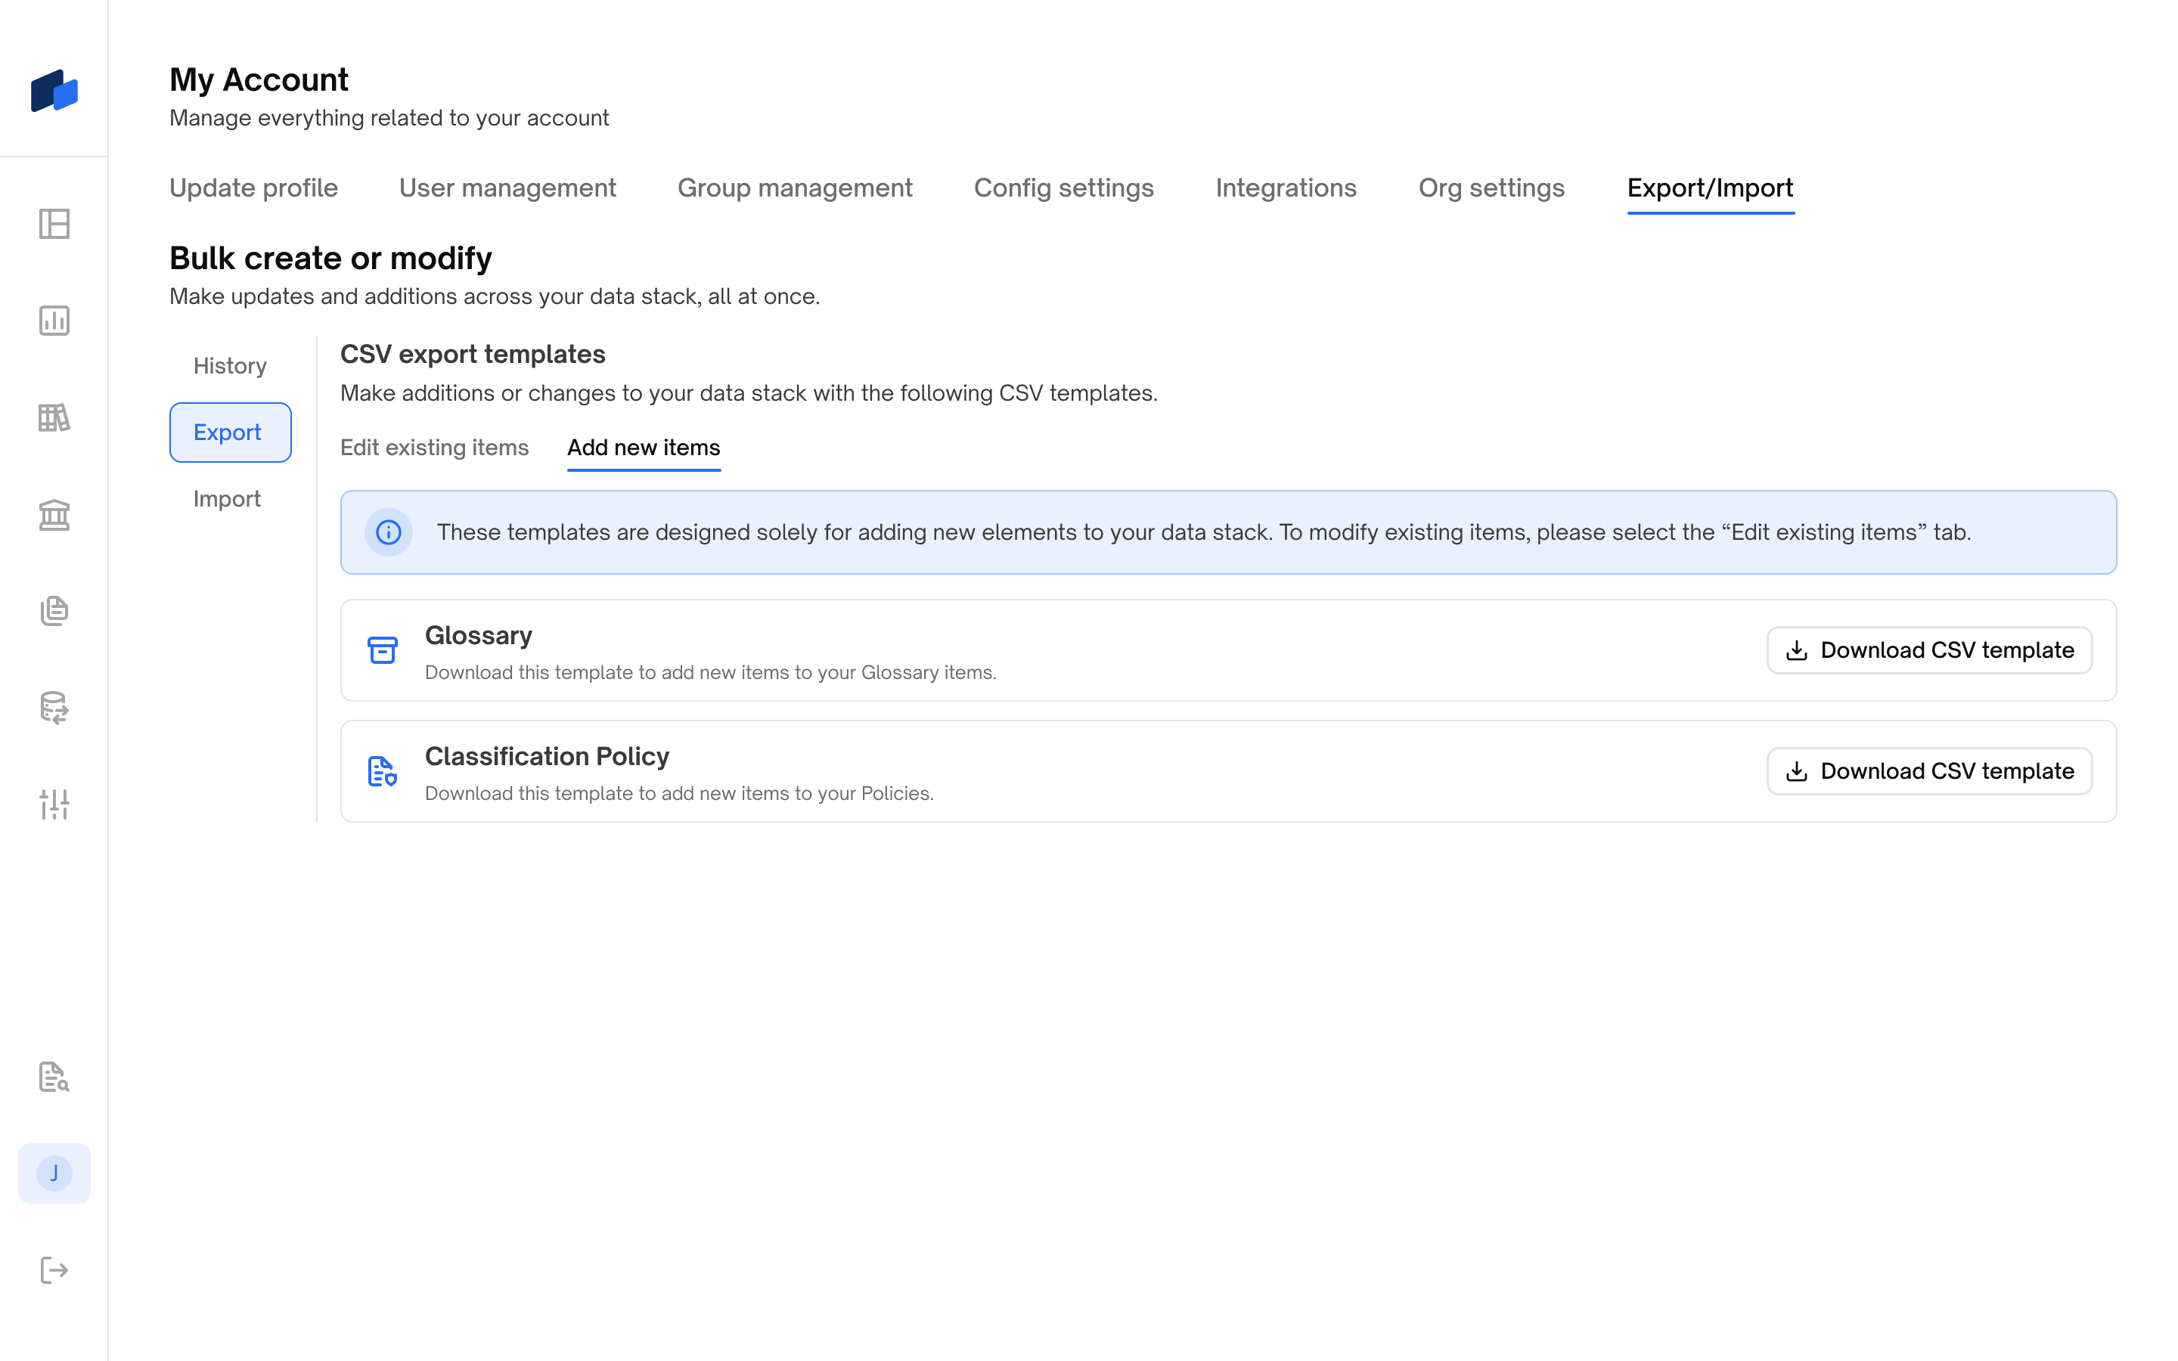
Task: Click the app logo in sidebar
Action: (54, 91)
